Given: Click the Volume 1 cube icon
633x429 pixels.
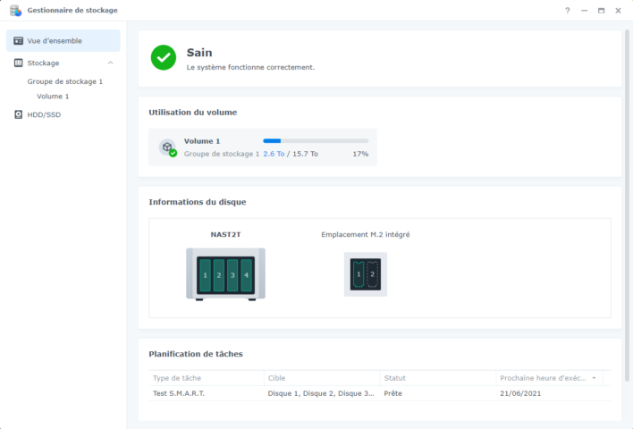Looking at the screenshot, I should pyautogui.click(x=166, y=147).
